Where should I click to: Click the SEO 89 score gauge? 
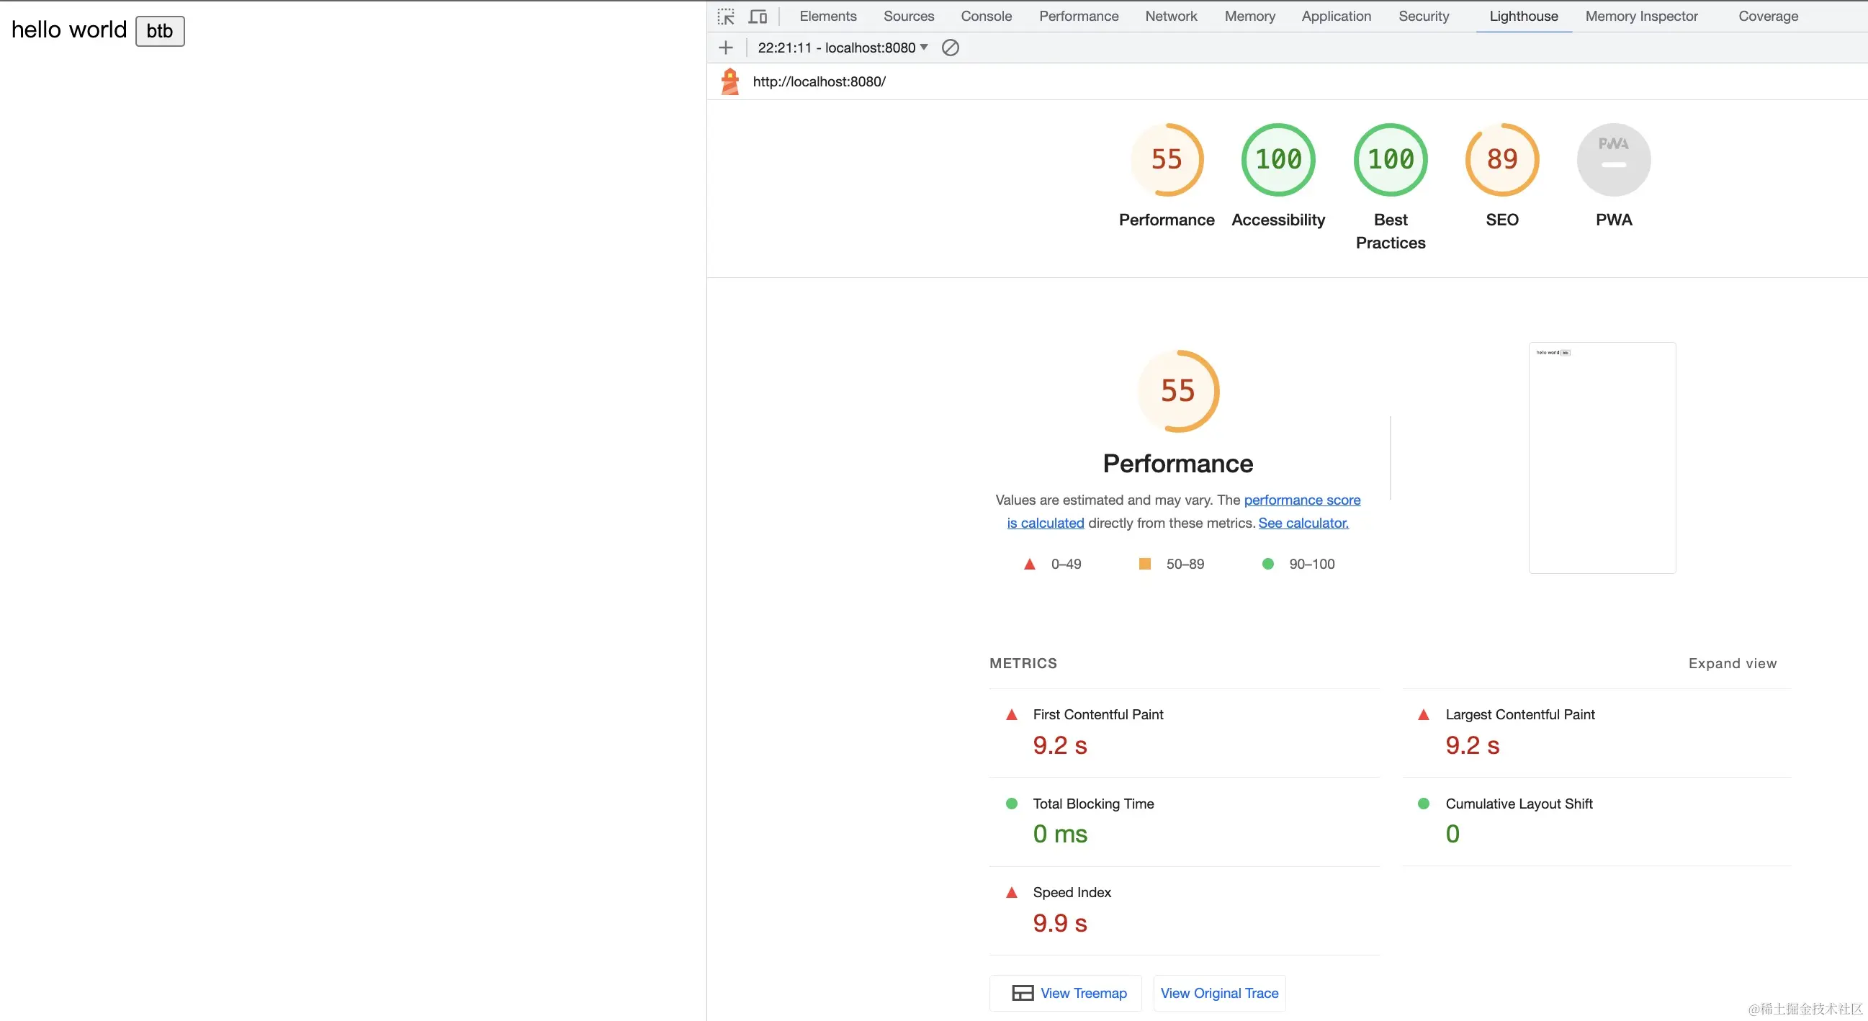click(1501, 160)
